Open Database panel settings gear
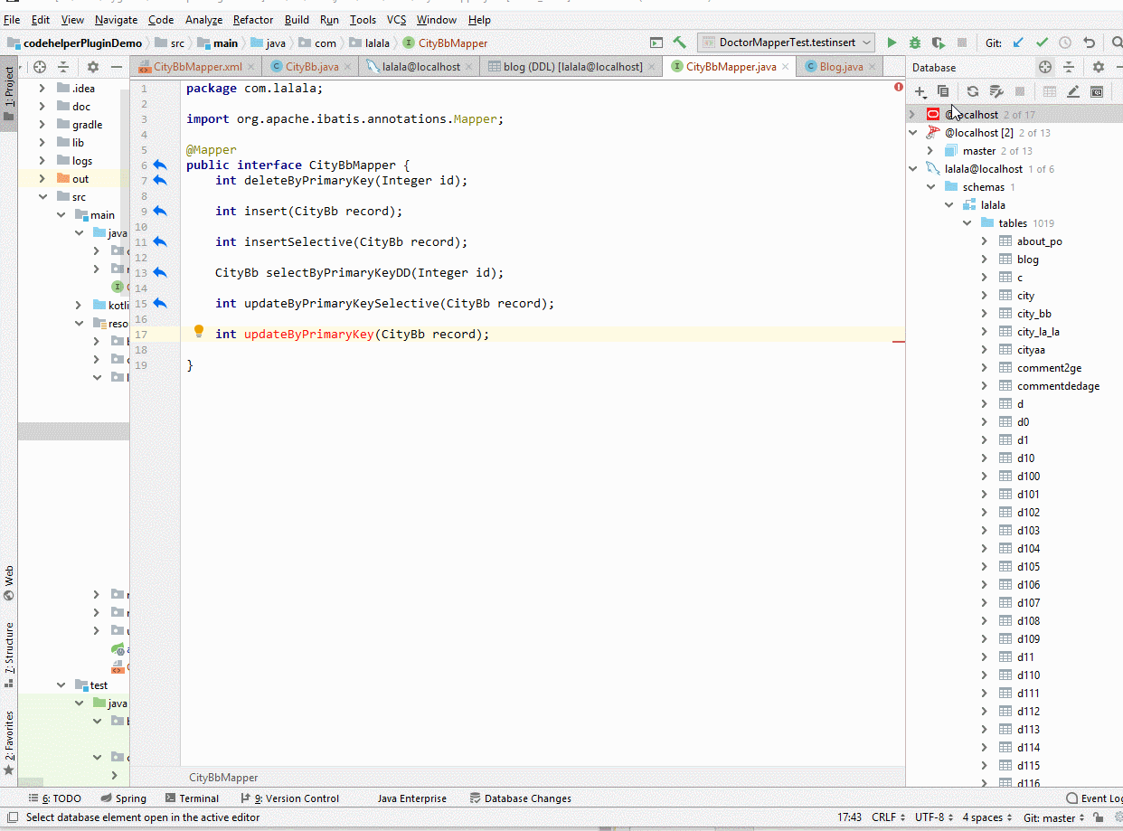 pyautogui.click(x=1099, y=67)
